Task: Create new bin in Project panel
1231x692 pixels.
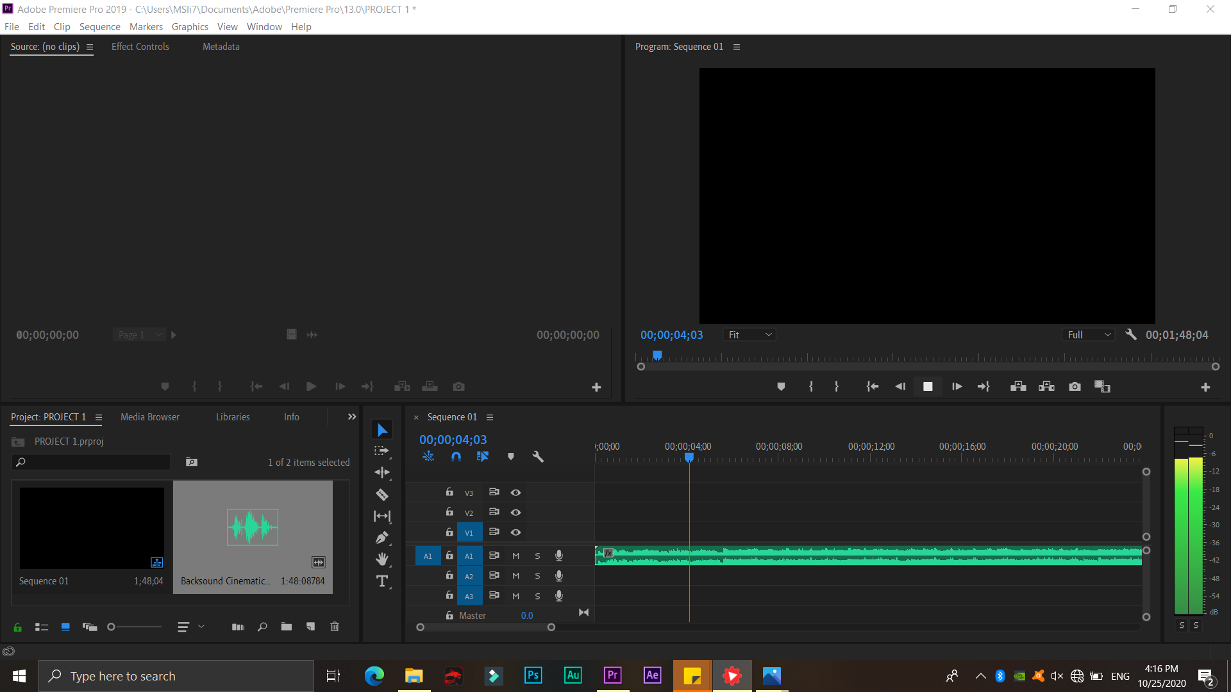Action: pyautogui.click(x=287, y=627)
